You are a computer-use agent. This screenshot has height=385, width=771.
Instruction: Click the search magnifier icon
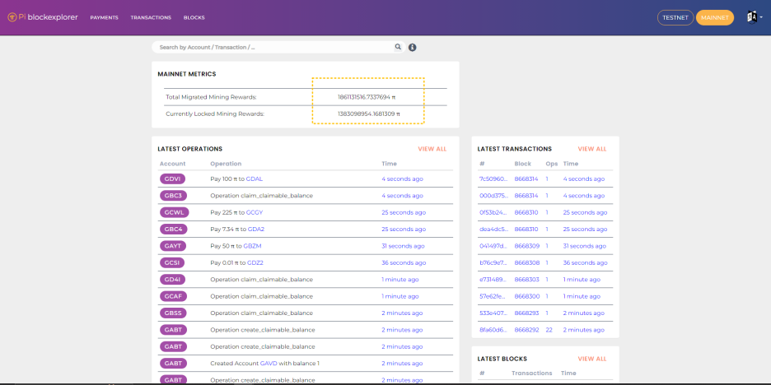tap(398, 47)
